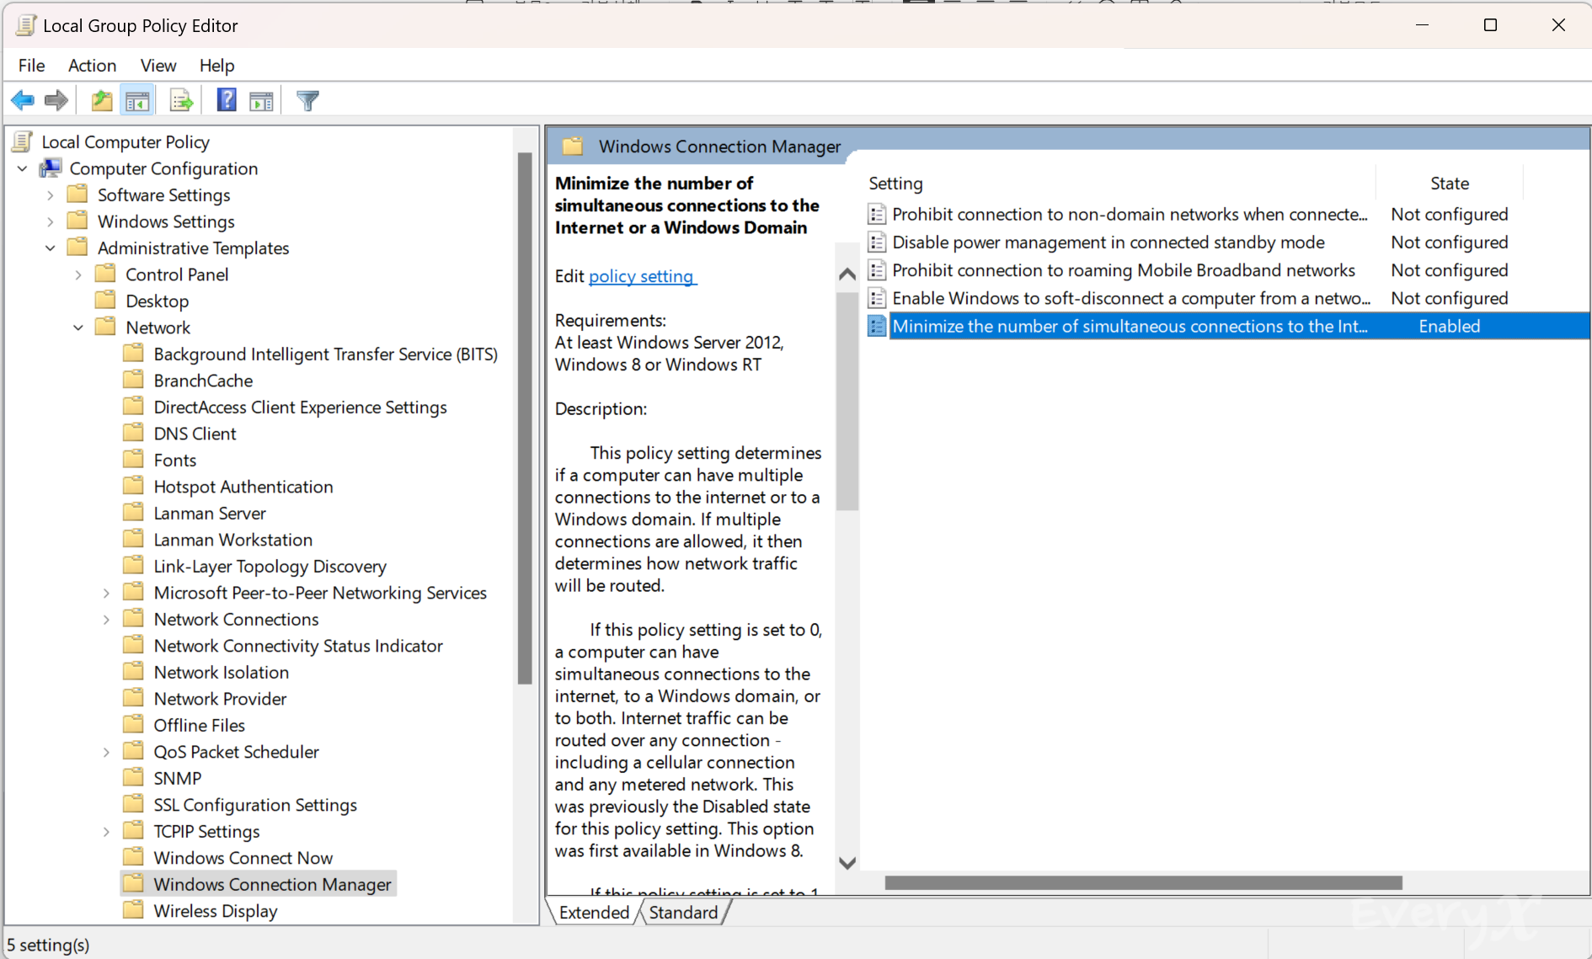The width and height of the screenshot is (1592, 959).
Task: Open the Help menu
Action: click(216, 66)
